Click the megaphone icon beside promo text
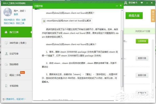Screen dimensions: 156x104 [x=4, y=99]
